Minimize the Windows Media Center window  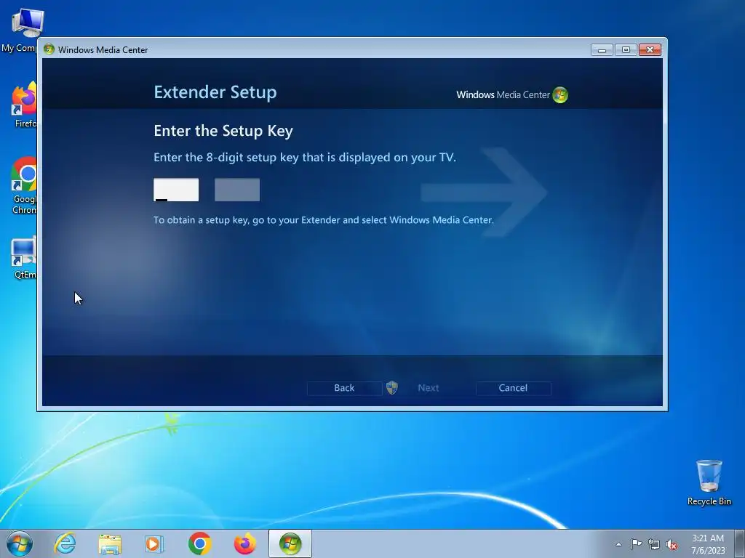click(x=602, y=50)
